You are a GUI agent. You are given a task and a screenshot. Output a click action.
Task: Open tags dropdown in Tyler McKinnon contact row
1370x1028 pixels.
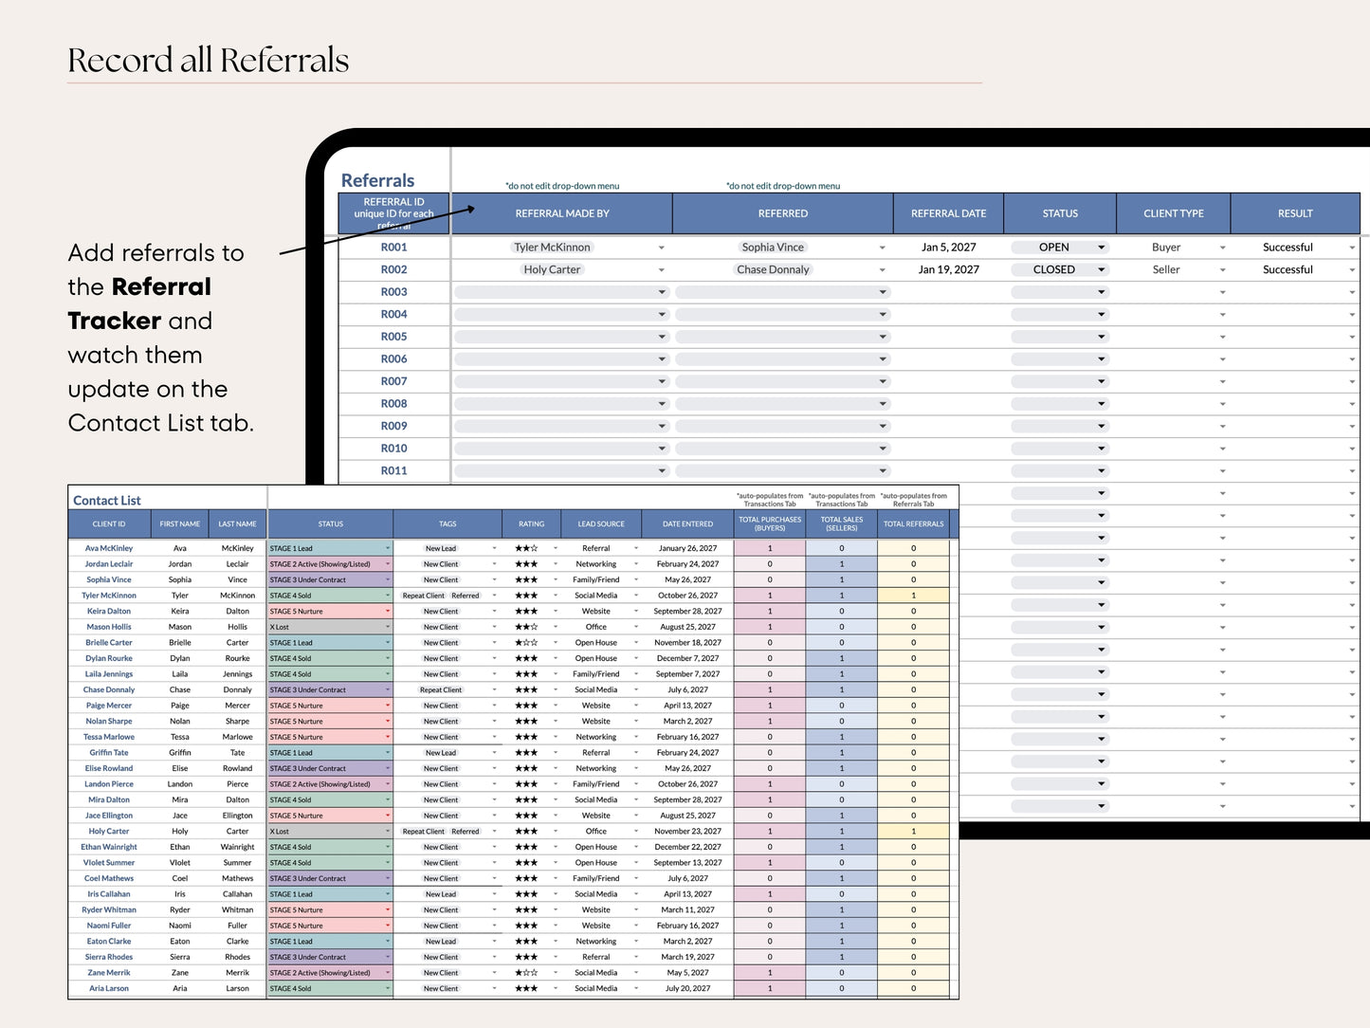[494, 596]
